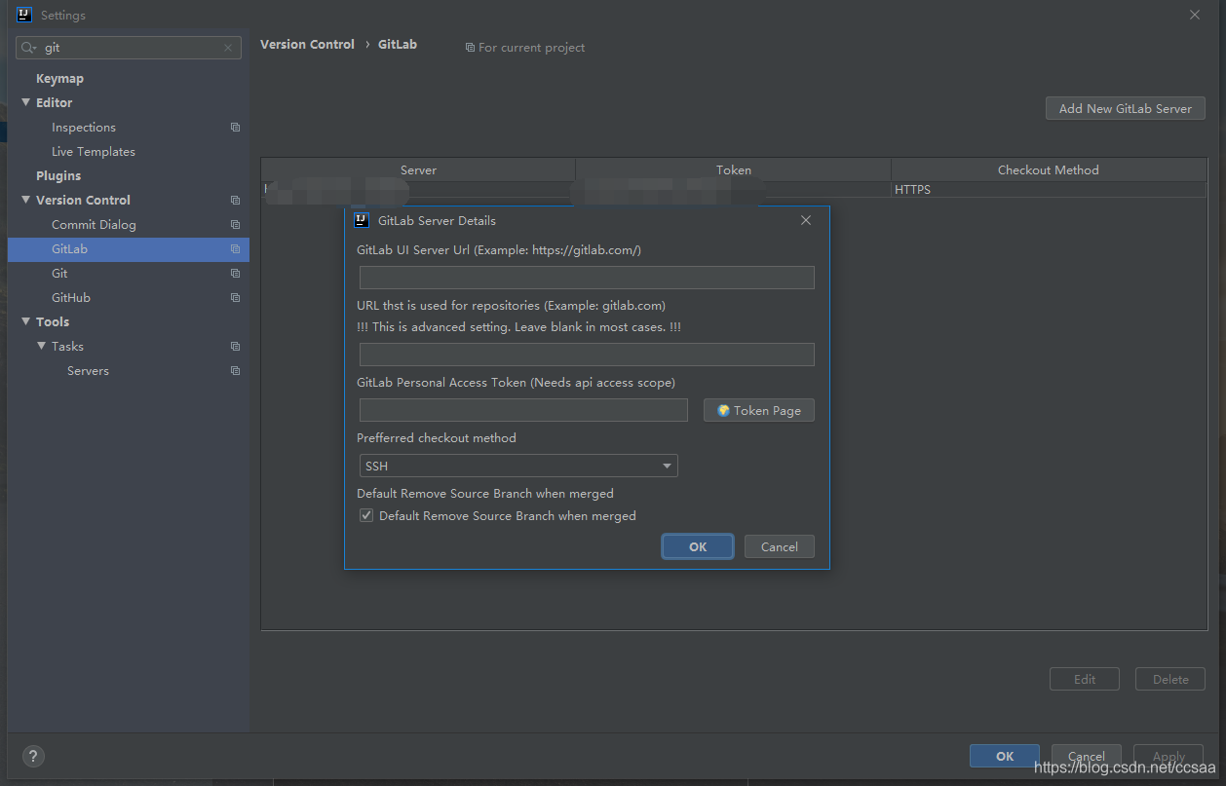
Task: Collapse the Editor tree section
Action: coord(26,102)
